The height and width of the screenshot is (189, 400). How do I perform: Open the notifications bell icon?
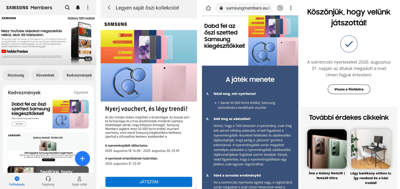(x=78, y=8)
